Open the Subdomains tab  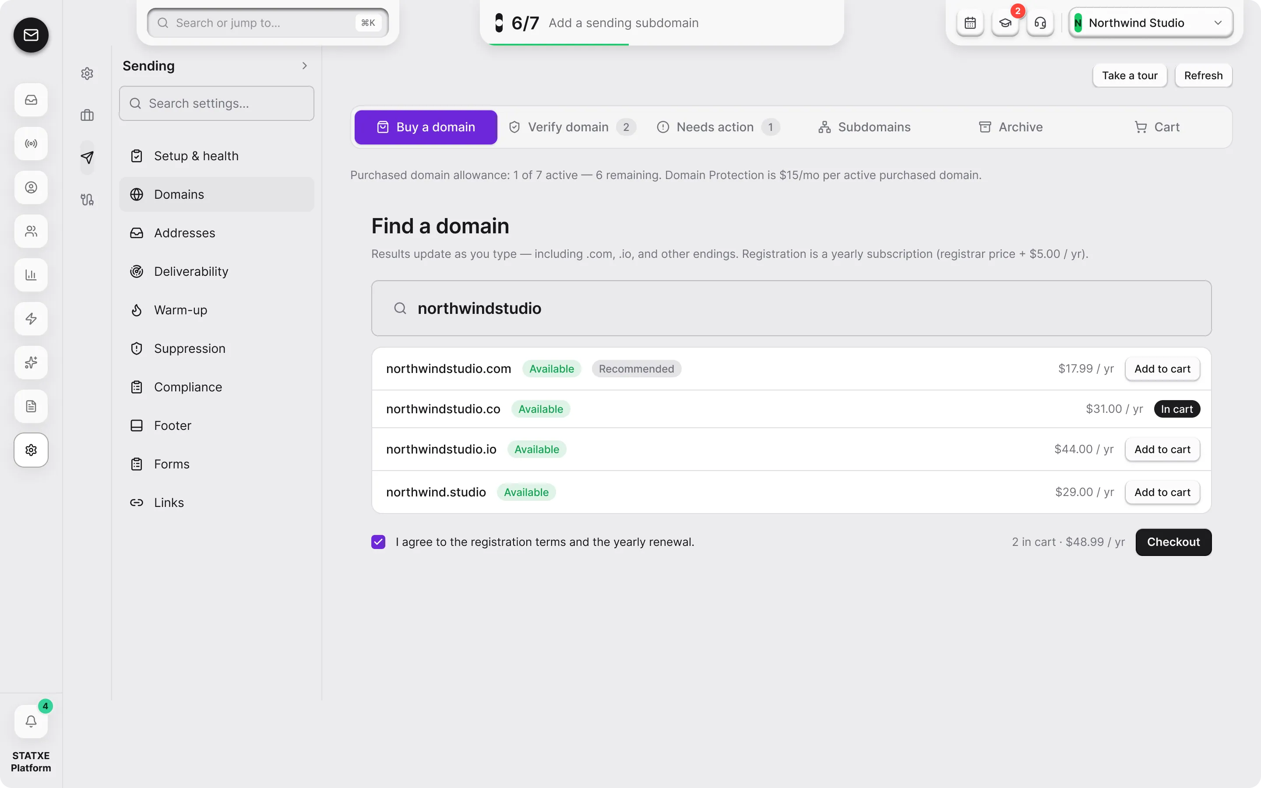864,127
